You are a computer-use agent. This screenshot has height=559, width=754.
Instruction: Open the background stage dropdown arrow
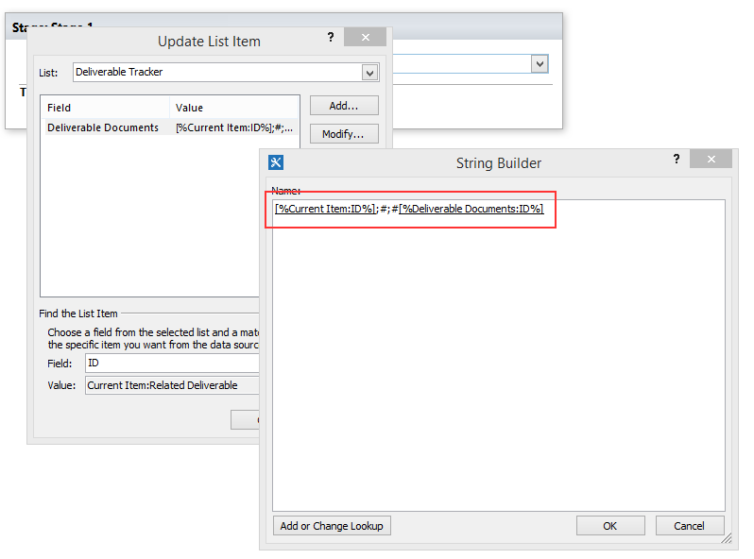(540, 64)
